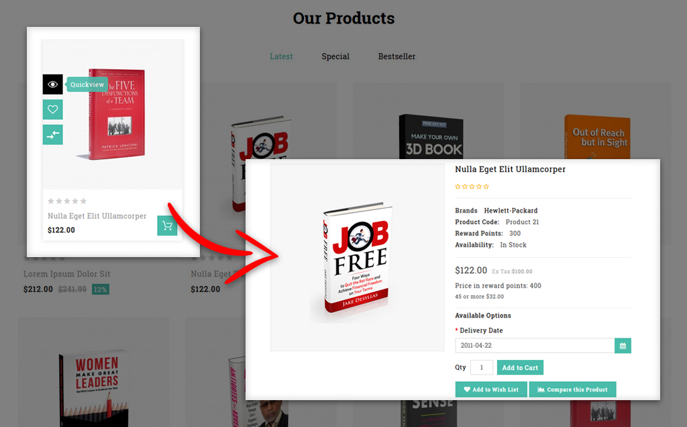Switch to the Latest tab

[x=281, y=56]
